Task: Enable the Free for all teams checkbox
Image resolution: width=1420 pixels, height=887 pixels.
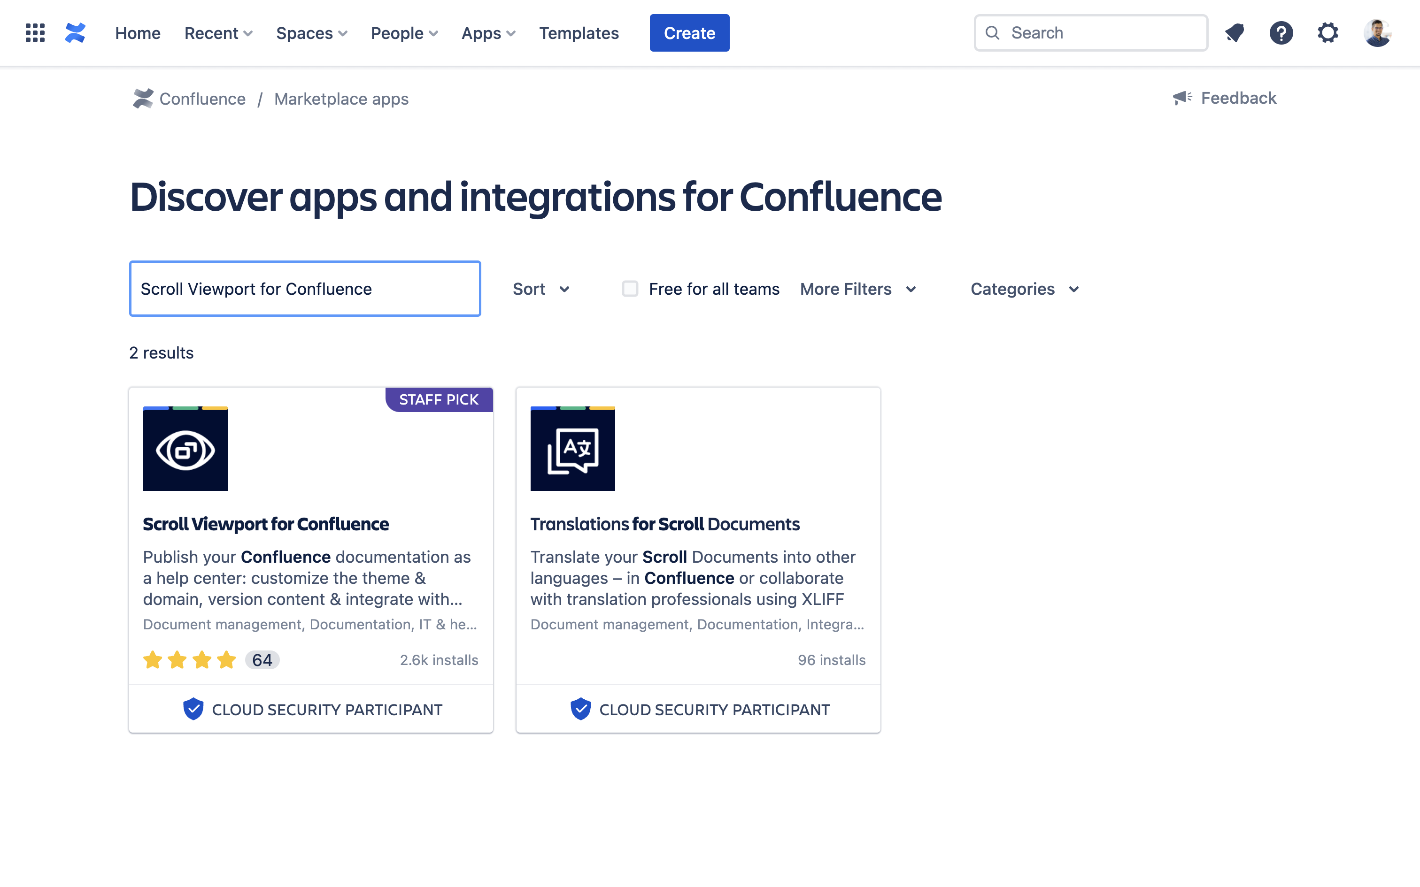Action: (x=630, y=289)
